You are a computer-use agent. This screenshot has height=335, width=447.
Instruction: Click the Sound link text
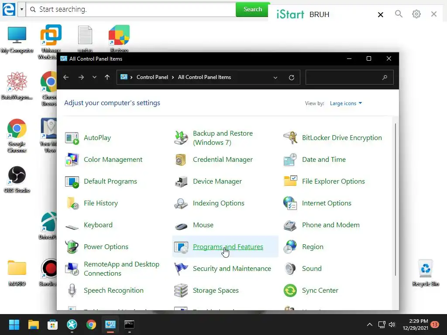point(312,269)
